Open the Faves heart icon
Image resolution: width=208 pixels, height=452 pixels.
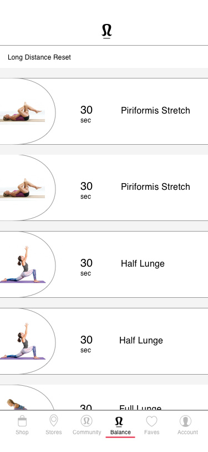tap(151, 421)
